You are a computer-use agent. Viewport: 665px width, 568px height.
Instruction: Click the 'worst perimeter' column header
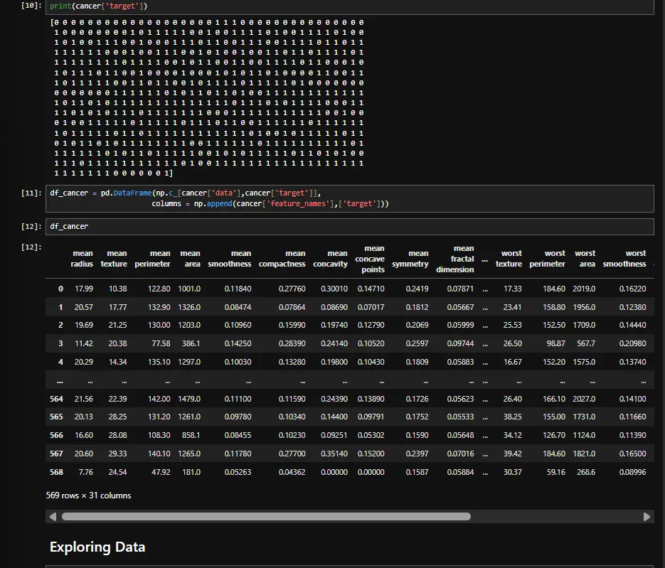tap(548, 259)
